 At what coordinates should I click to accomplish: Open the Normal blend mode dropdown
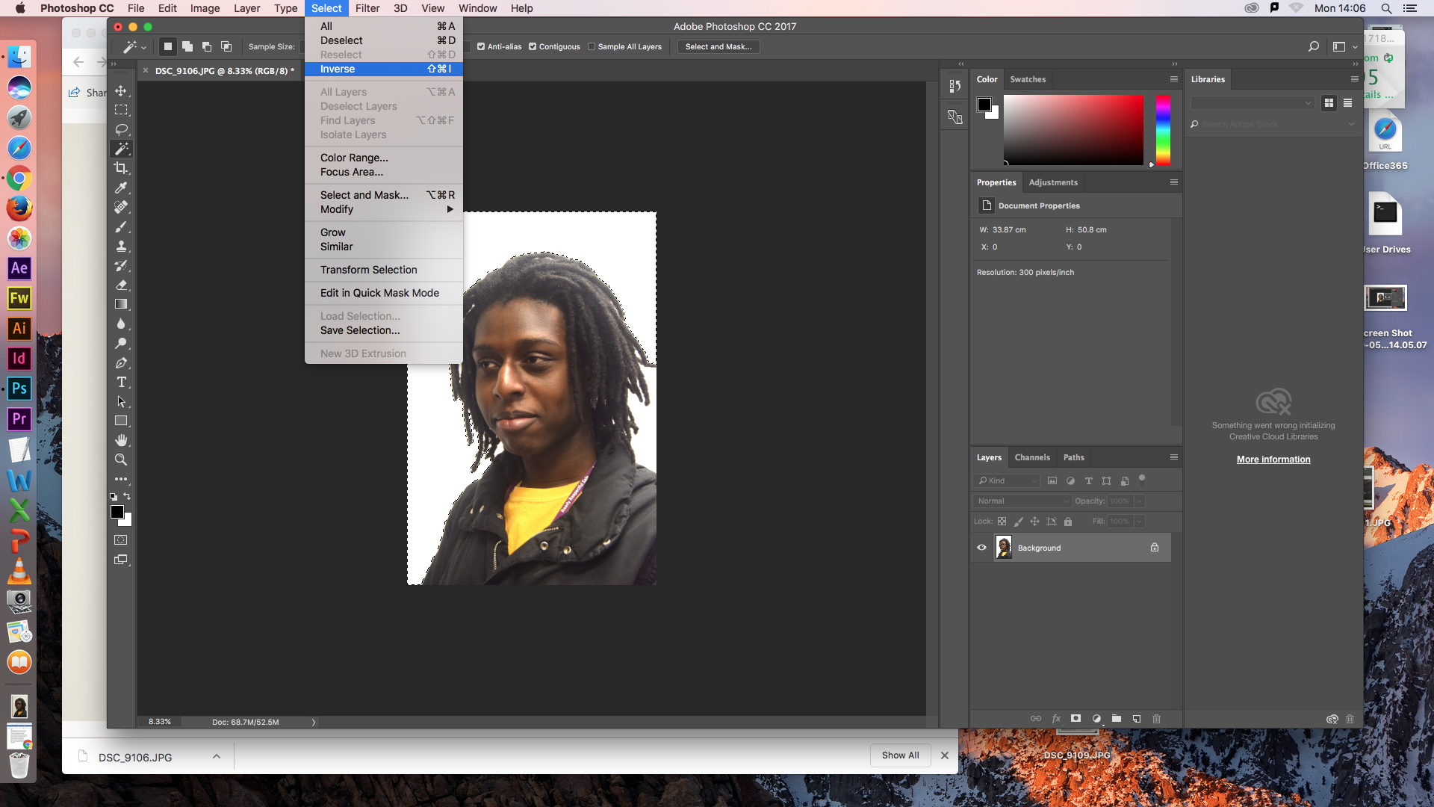[1022, 501]
